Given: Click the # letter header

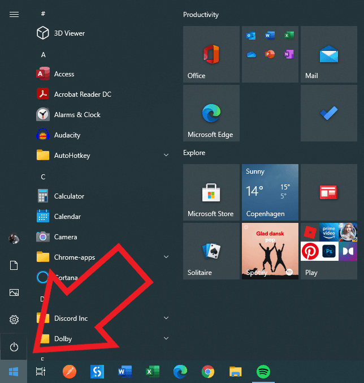Looking at the screenshot, I should pyautogui.click(x=43, y=14).
